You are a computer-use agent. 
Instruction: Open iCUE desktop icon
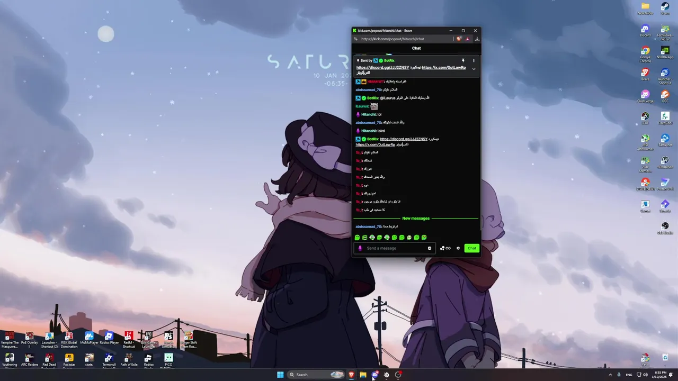coord(645,119)
